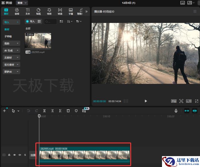Focus the media search field
Image resolution: width=200 pixels, height=167 pixels.
pyautogui.click(x=50, y=21)
